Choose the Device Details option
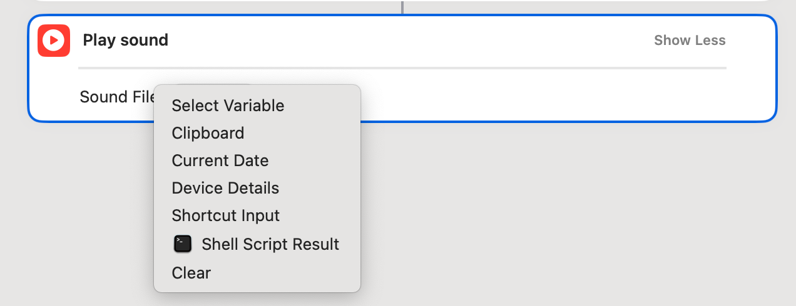796x306 pixels. (x=225, y=188)
